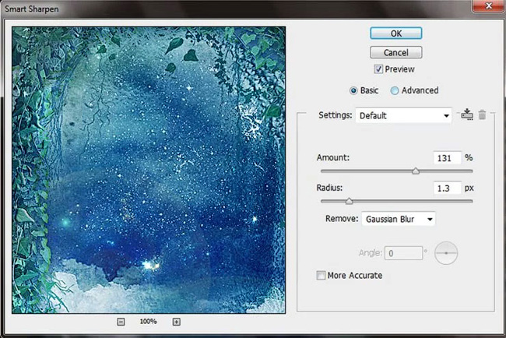Click the Radius slider handle

pos(349,201)
